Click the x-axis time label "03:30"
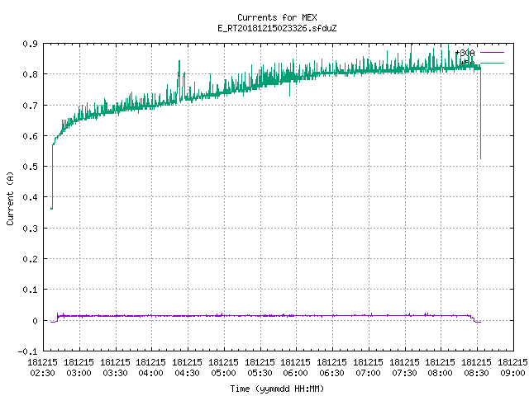529x396 pixels. [115, 373]
